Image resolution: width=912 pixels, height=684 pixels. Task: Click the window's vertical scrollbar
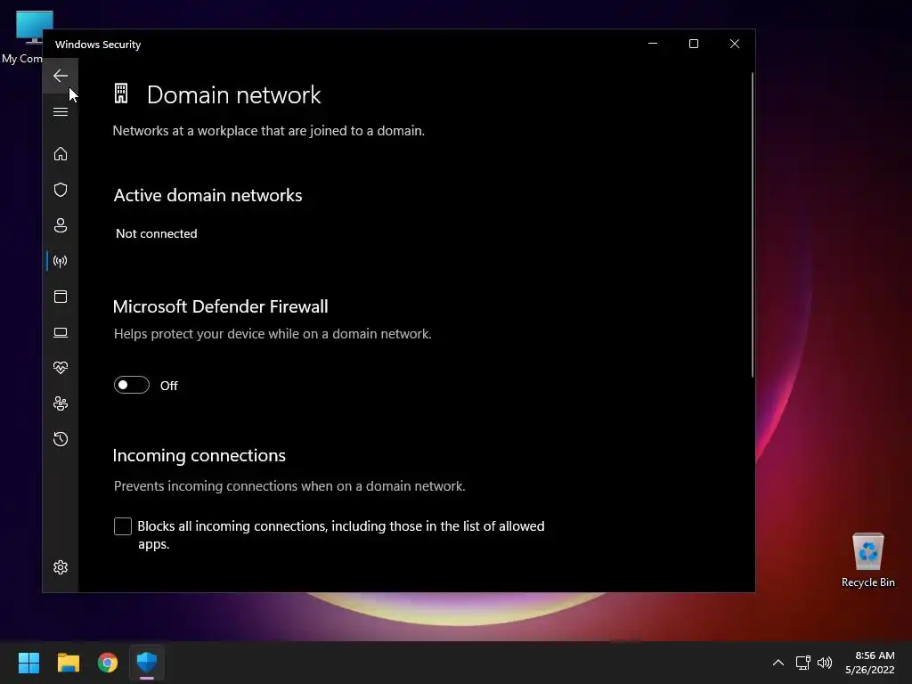coord(752,225)
